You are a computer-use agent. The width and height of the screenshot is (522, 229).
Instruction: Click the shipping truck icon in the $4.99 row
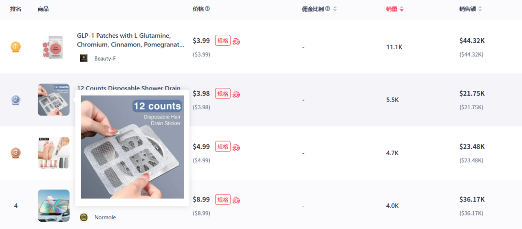pyautogui.click(x=236, y=147)
